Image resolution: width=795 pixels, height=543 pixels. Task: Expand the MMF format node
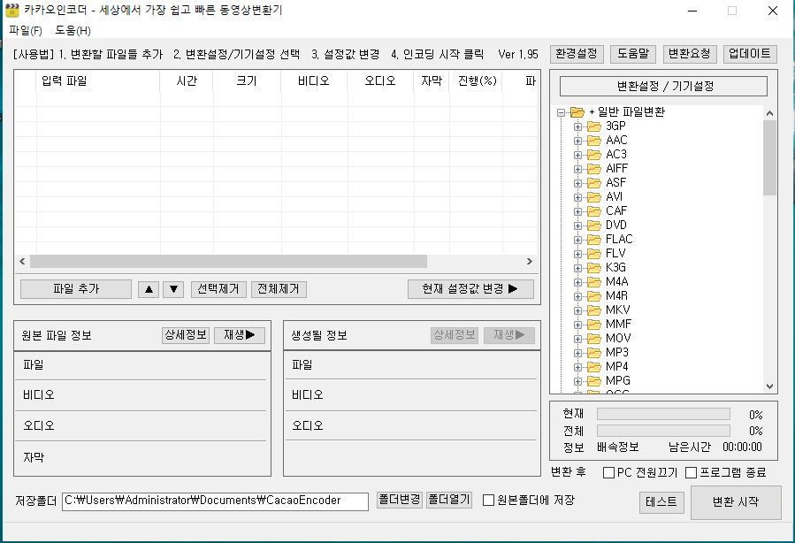tap(577, 325)
